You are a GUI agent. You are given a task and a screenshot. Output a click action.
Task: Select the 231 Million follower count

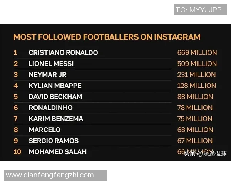coord(196,75)
